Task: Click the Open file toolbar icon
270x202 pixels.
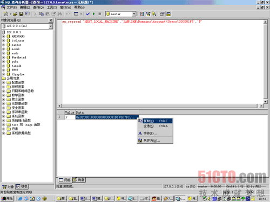Action: click(15, 14)
